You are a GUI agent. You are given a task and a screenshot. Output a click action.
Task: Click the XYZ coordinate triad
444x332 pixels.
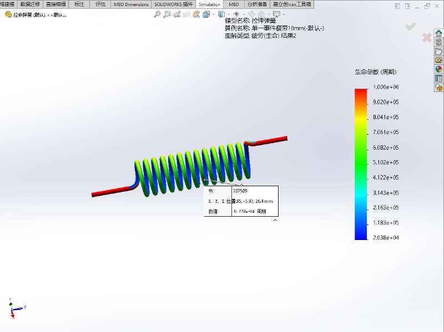click(15, 308)
